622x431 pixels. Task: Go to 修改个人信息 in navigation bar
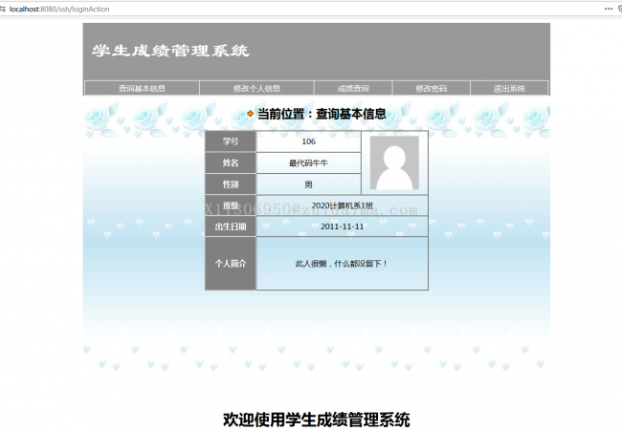[256, 89]
